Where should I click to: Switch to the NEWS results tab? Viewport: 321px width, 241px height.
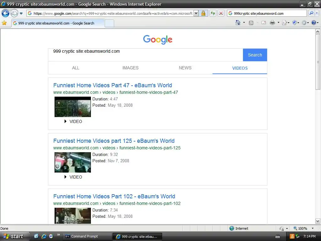click(185, 68)
